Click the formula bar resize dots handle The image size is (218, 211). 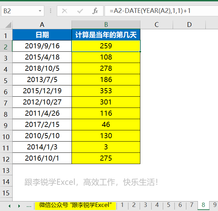coord(51,11)
